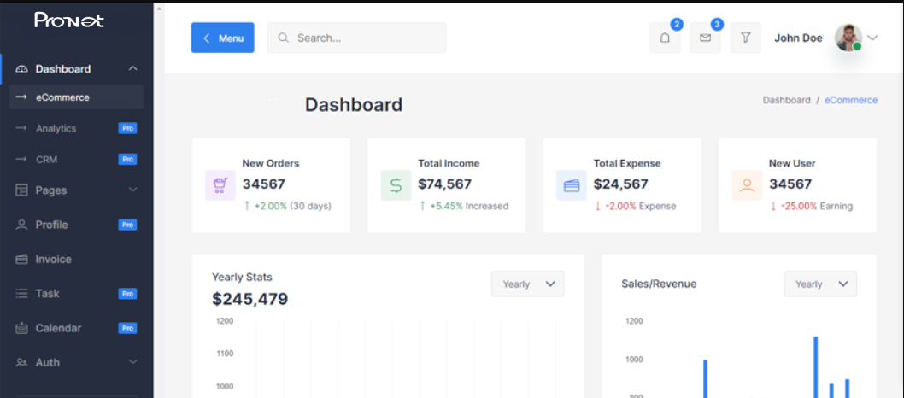Open the user menu chevron beside avatar
The image size is (904, 398).
[x=872, y=38]
